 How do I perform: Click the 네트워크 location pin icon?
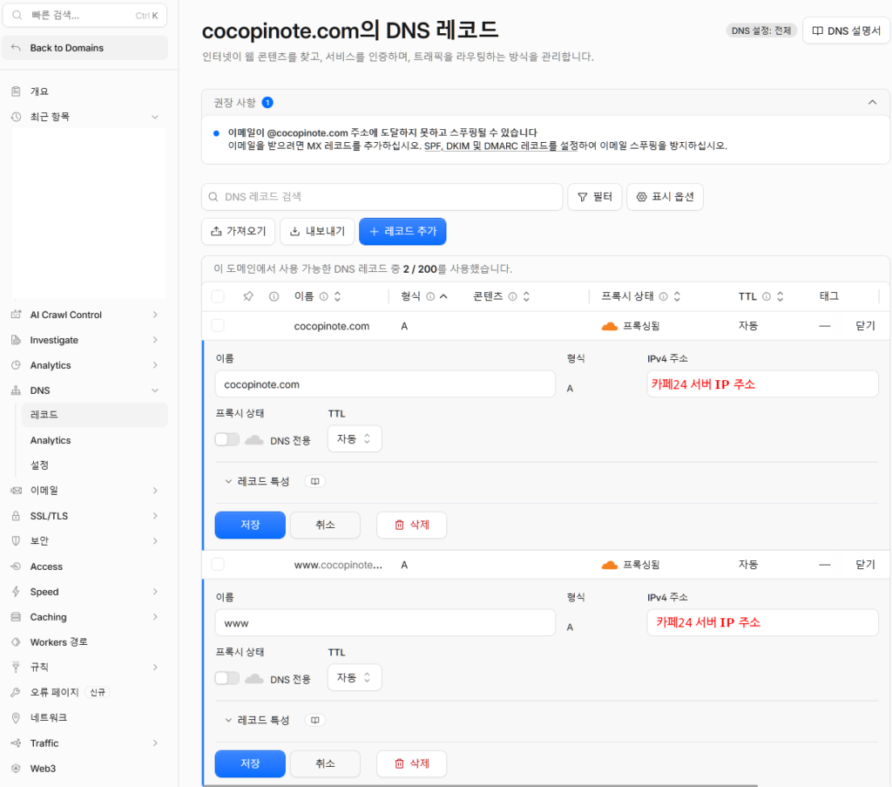[x=16, y=717]
